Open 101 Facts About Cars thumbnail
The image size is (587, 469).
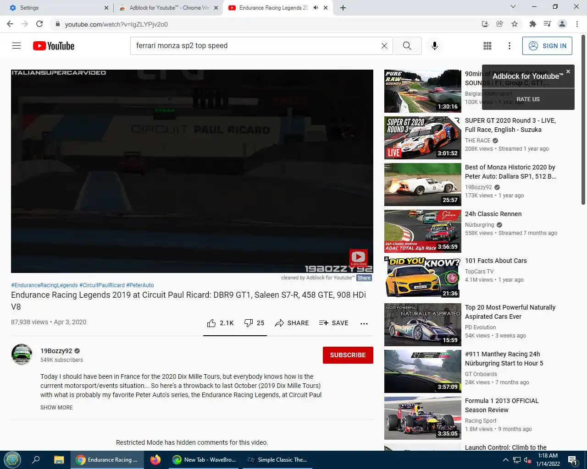423,278
